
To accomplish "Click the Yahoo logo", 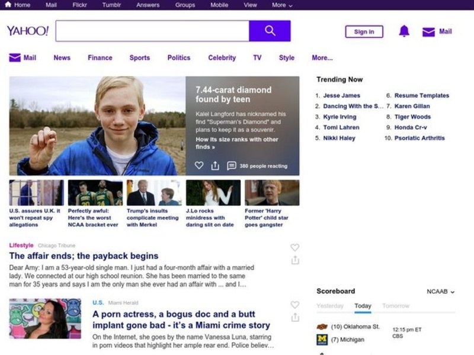I will (27, 31).
